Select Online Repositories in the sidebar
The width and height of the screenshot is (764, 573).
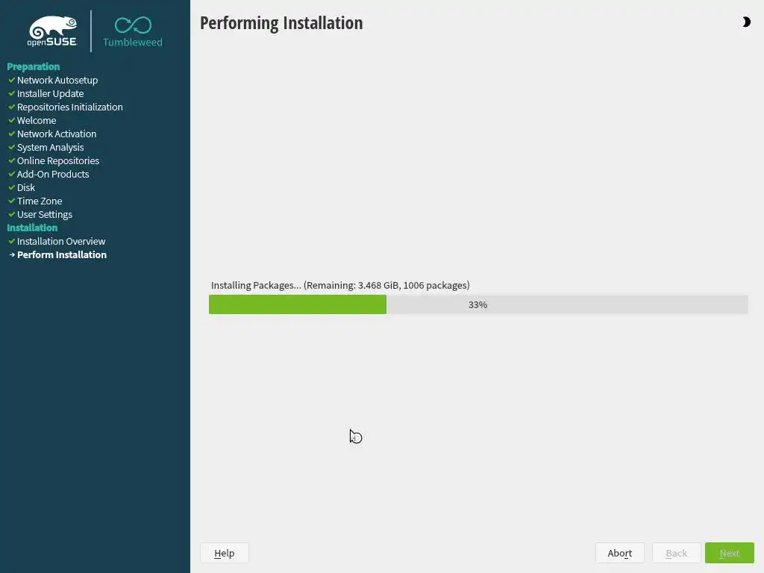[58, 161]
